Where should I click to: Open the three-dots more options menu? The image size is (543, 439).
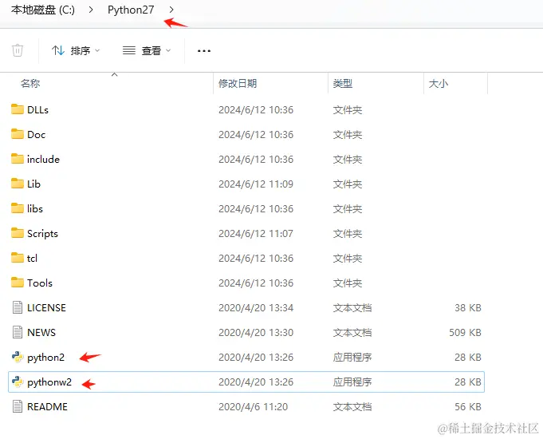pos(204,51)
